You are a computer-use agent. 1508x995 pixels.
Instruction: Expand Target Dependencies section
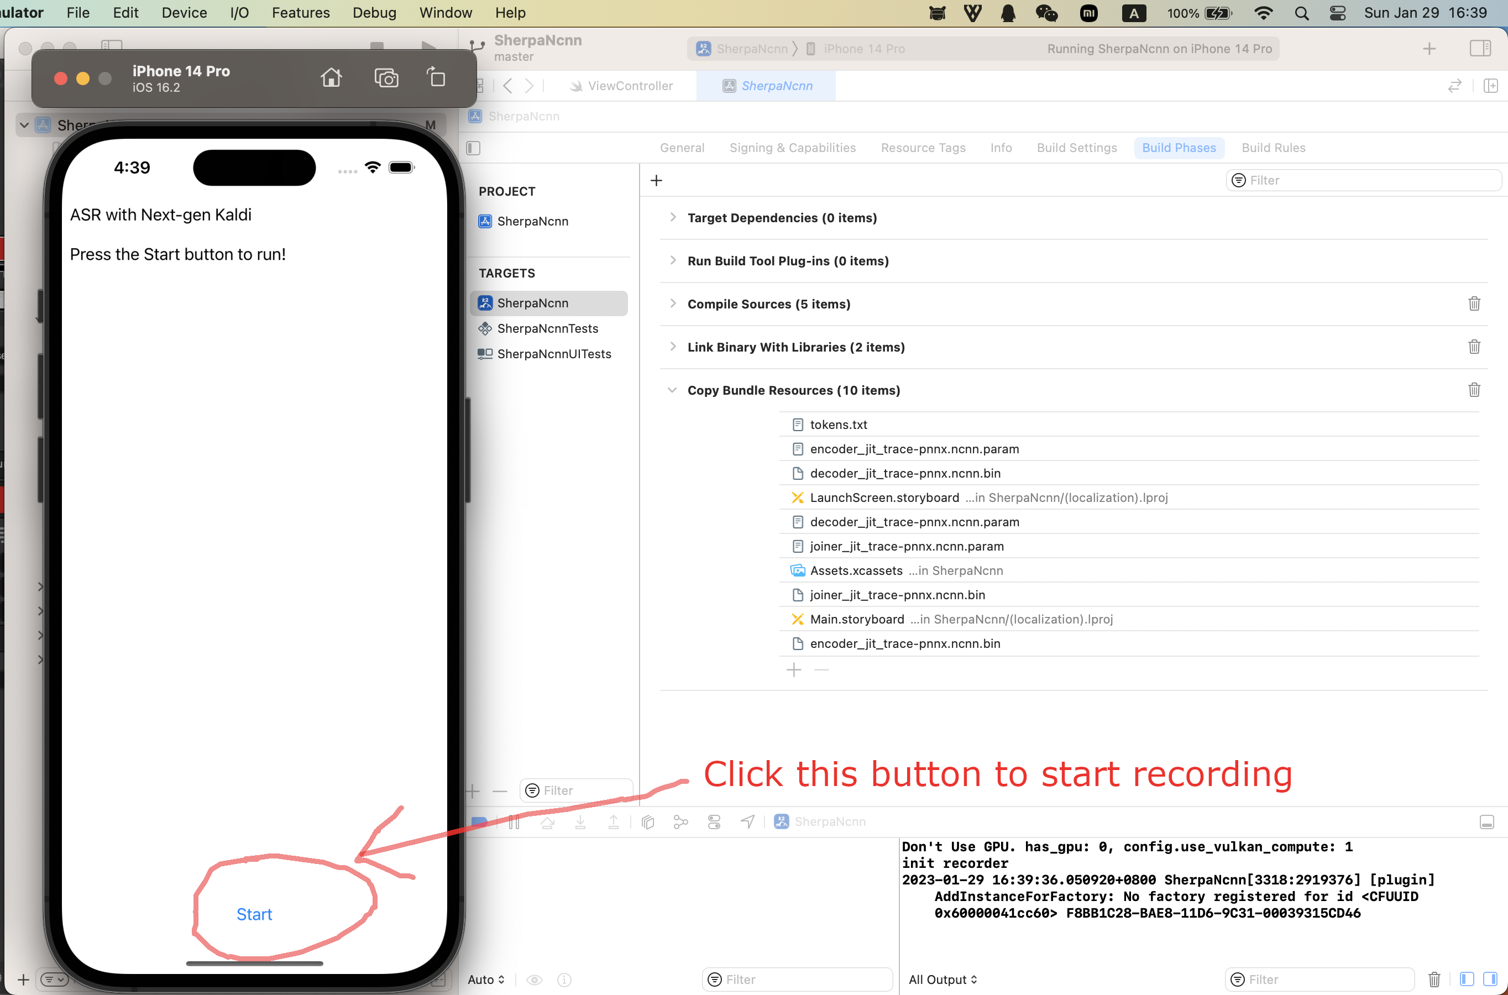coord(673,218)
